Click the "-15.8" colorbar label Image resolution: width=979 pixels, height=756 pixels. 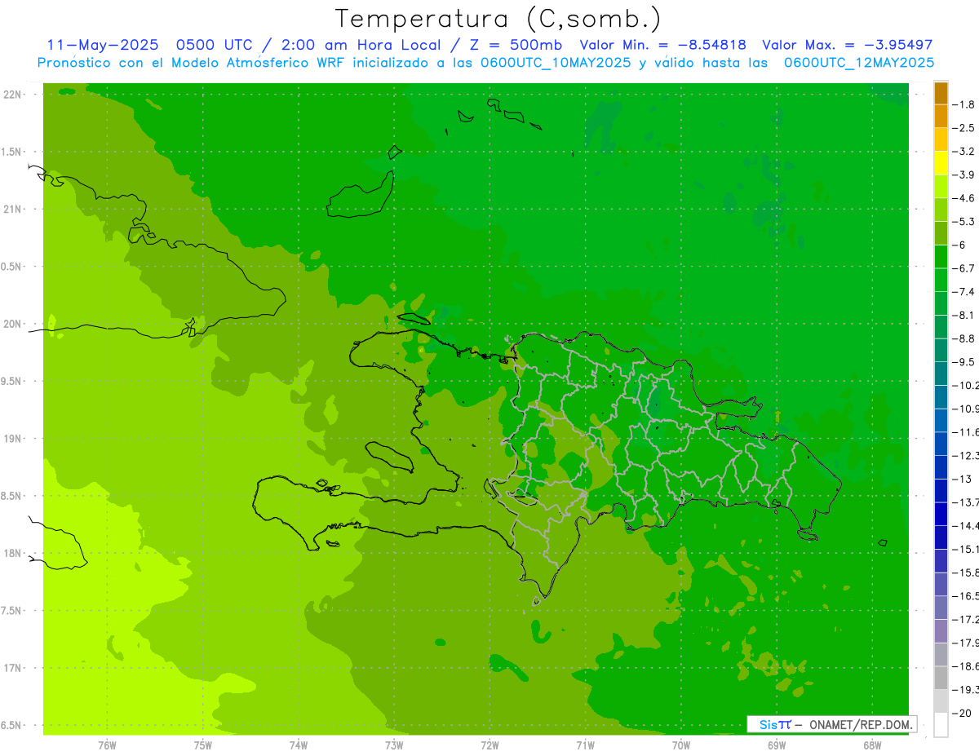[965, 573]
